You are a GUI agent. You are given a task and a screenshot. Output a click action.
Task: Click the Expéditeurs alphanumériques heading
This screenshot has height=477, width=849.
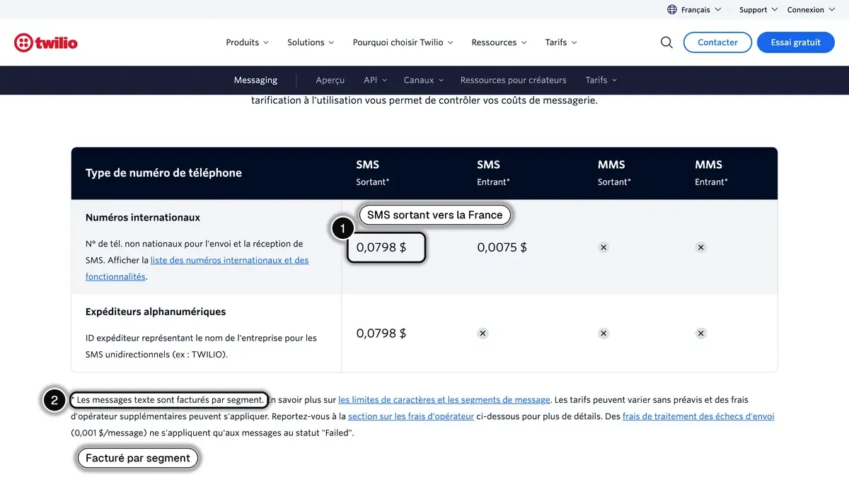156,312
